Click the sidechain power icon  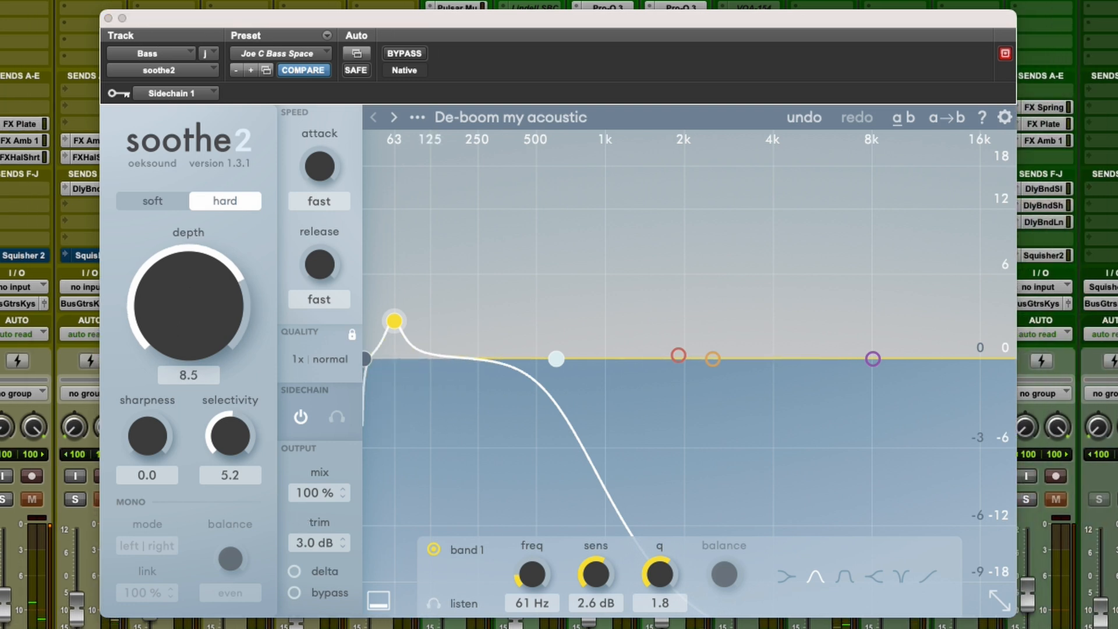tap(300, 417)
